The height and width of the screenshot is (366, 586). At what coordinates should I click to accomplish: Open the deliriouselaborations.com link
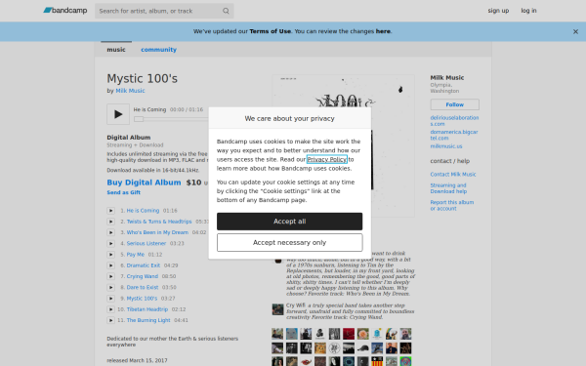click(x=454, y=121)
